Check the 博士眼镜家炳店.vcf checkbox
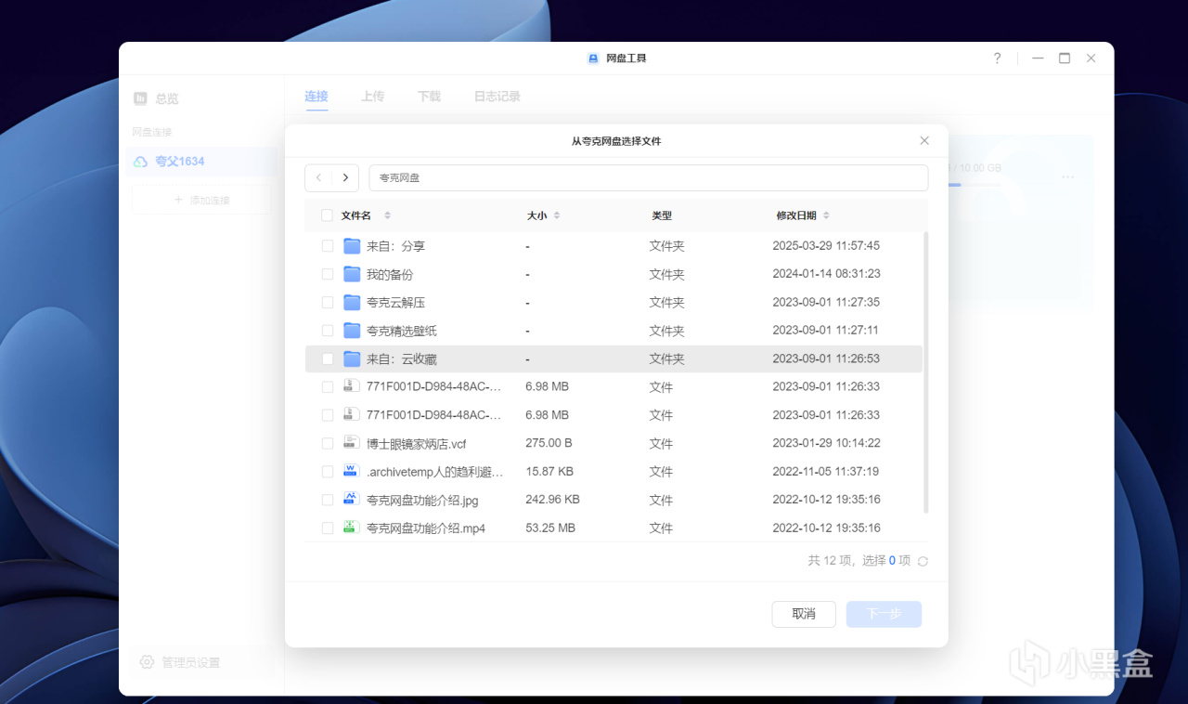1188x704 pixels. pyautogui.click(x=328, y=443)
